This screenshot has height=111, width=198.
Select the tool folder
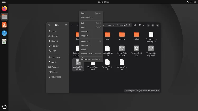107,36
